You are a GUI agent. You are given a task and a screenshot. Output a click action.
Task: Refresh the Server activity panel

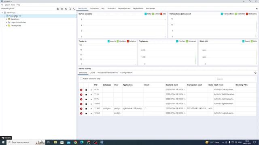pos(255,72)
